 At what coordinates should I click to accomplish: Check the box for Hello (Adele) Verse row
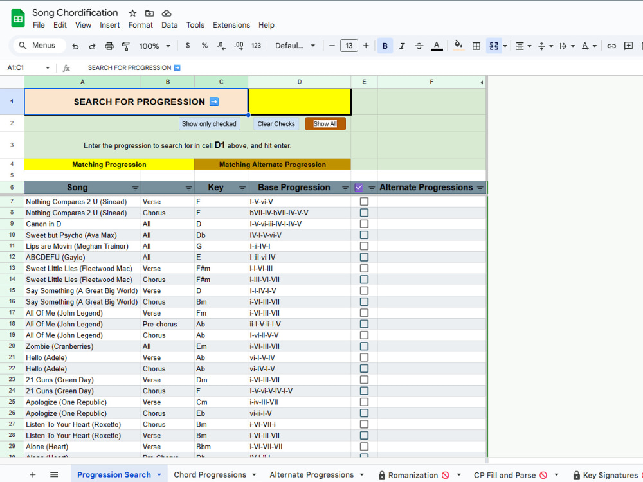point(364,357)
